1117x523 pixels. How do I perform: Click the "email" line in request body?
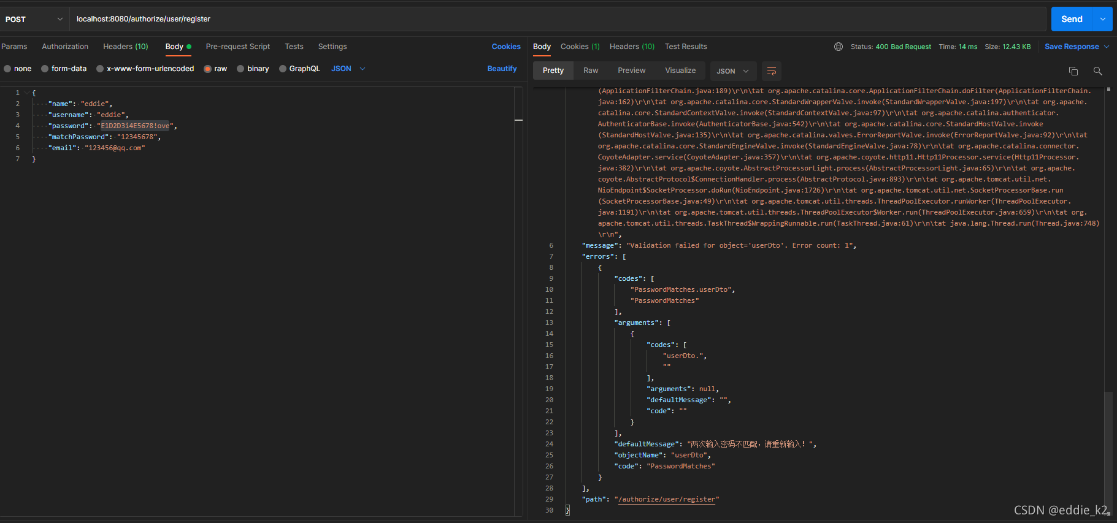pyautogui.click(x=96, y=148)
